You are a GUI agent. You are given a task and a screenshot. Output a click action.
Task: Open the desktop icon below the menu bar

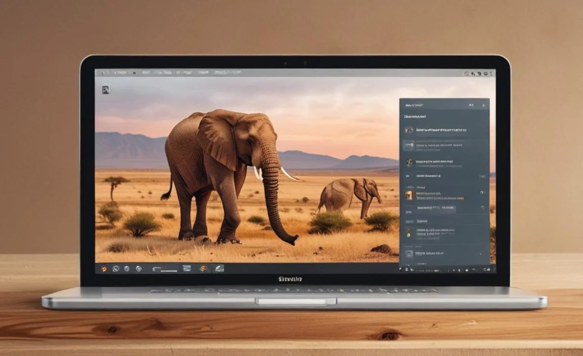[106, 90]
